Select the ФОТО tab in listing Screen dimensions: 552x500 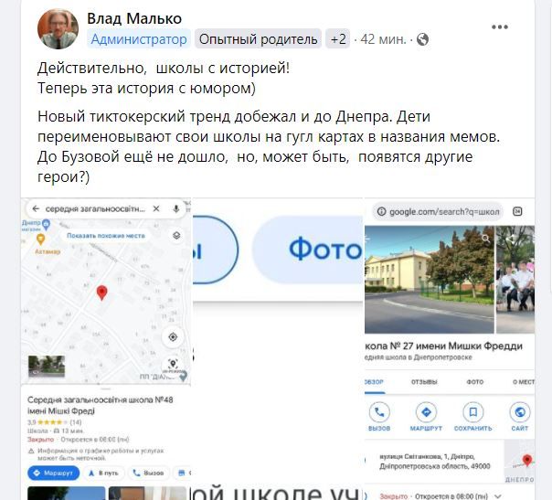point(475,382)
